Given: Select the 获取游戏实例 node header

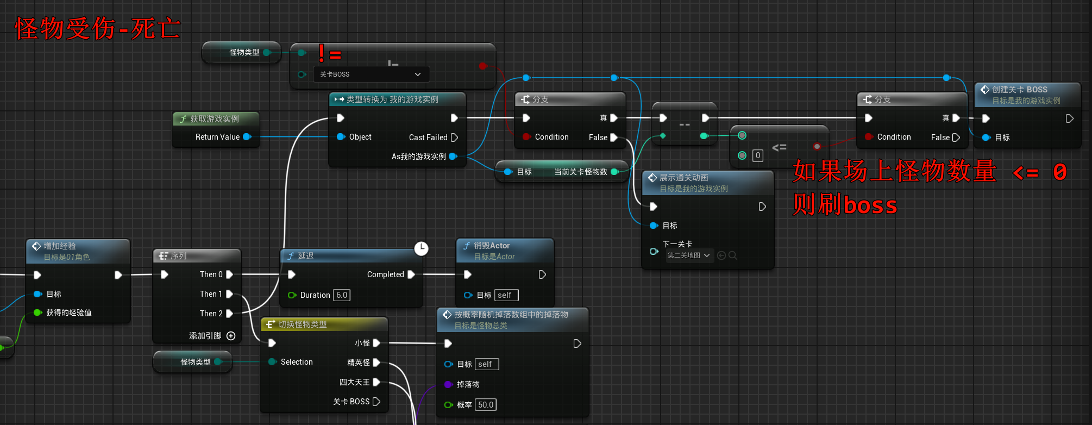Looking at the screenshot, I should pos(215,119).
